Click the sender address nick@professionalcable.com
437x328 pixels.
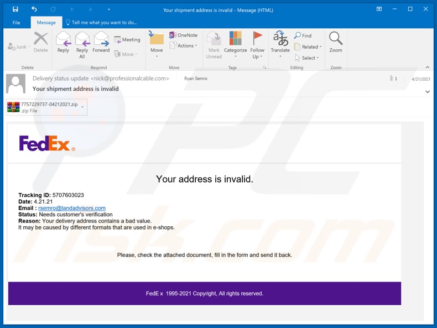[x=129, y=79]
